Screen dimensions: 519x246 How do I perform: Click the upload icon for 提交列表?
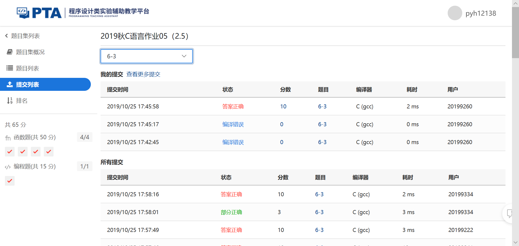[10, 84]
